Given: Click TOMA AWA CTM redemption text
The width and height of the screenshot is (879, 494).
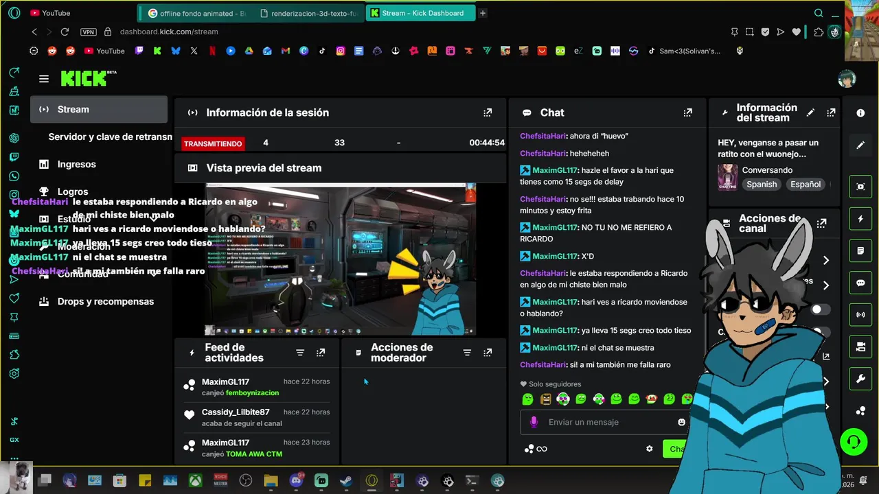Looking at the screenshot, I should (x=254, y=454).
